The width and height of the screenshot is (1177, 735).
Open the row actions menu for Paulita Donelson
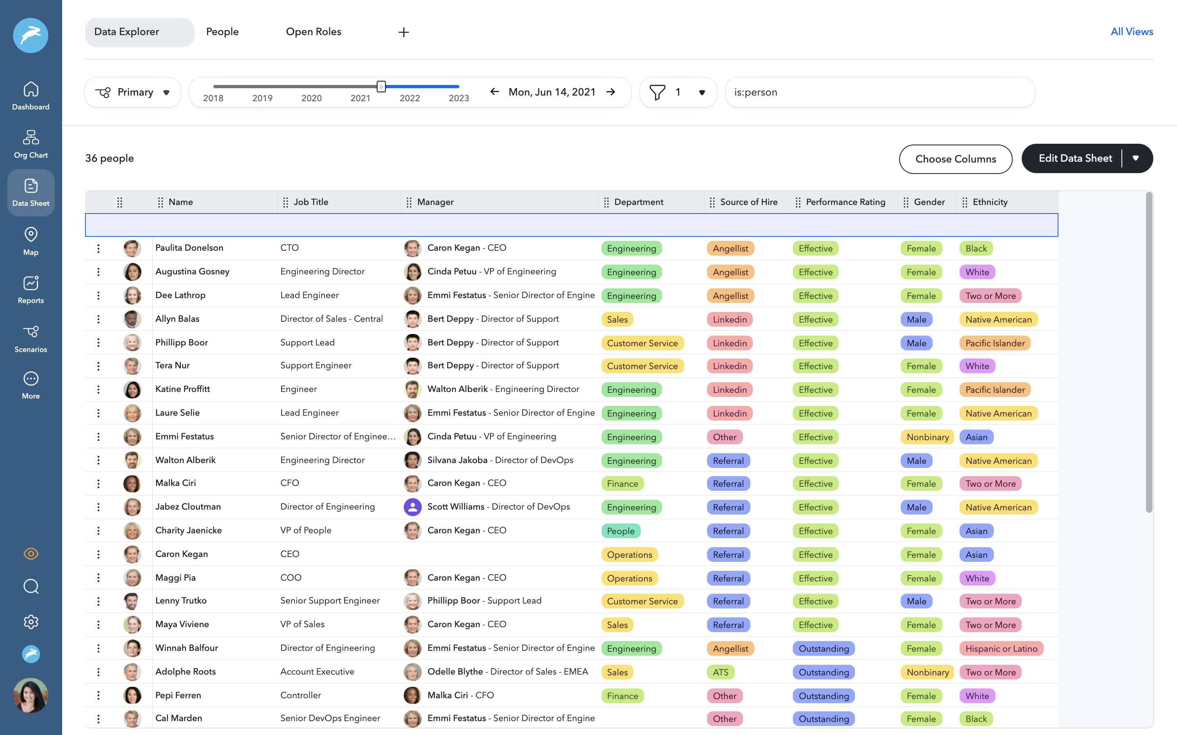click(x=99, y=248)
